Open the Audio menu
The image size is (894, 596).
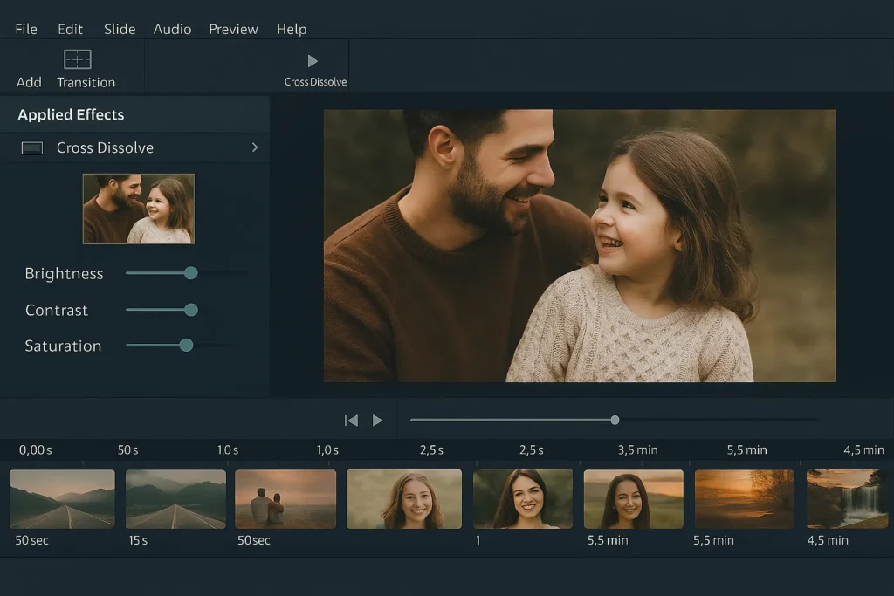[x=172, y=29]
